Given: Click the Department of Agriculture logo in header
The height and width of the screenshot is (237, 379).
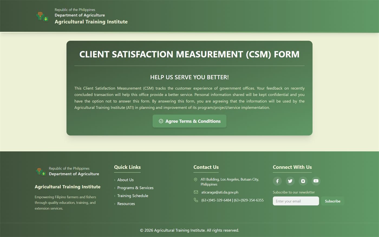Looking at the screenshot, I should [x=42, y=16].
